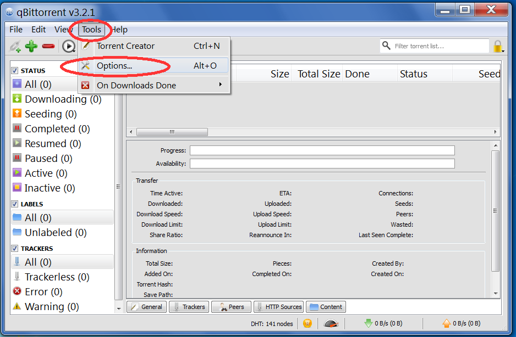Viewport: 516px width, 337px height.
Task: Select the Paused (0) status filter
Action: [x=63, y=158]
